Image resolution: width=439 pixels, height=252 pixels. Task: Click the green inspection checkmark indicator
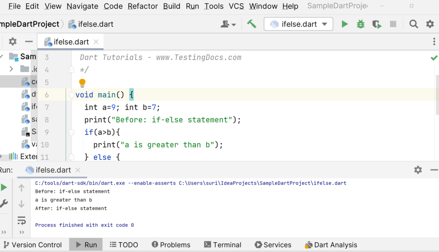(x=434, y=58)
